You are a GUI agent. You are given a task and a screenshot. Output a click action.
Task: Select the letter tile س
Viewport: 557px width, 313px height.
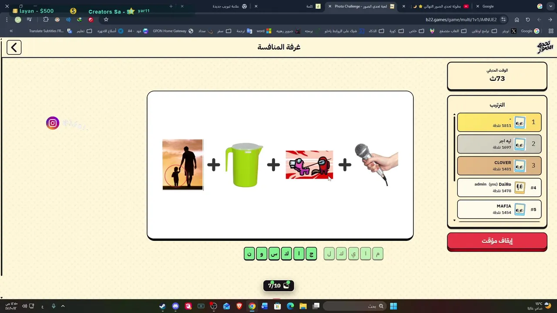pyautogui.click(x=274, y=254)
